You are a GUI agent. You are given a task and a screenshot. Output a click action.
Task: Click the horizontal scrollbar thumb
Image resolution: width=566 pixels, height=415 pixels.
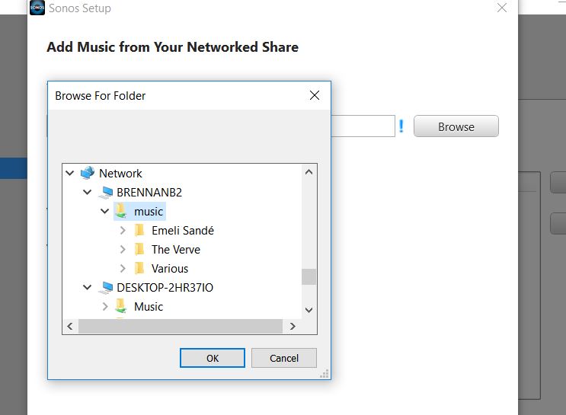pos(181,326)
